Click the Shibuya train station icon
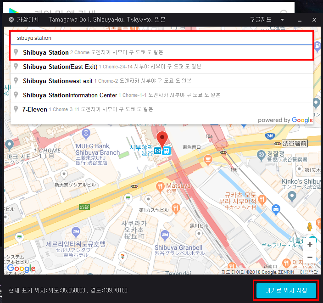This screenshot has width=323, height=303. click(x=166, y=151)
